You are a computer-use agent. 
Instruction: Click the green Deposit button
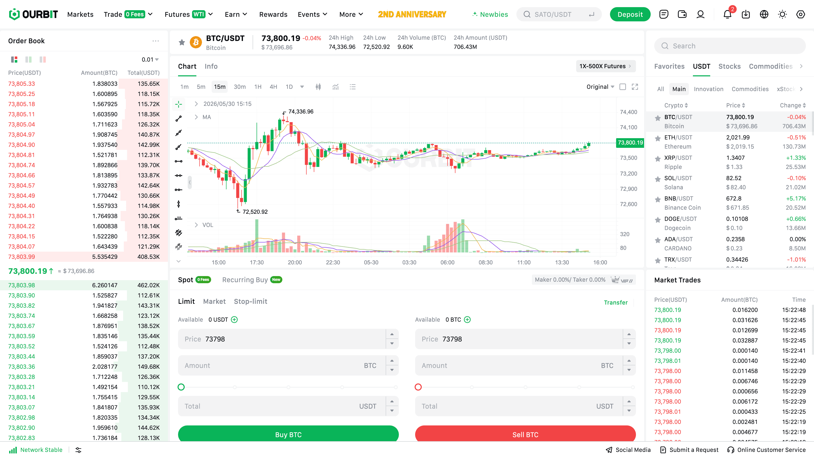point(630,14)
